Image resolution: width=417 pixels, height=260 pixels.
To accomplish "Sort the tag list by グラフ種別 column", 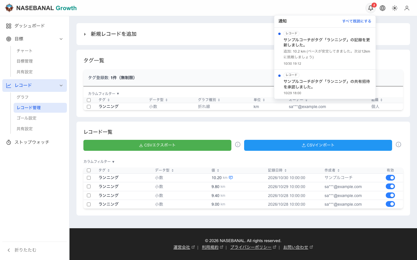I will 209,100.
